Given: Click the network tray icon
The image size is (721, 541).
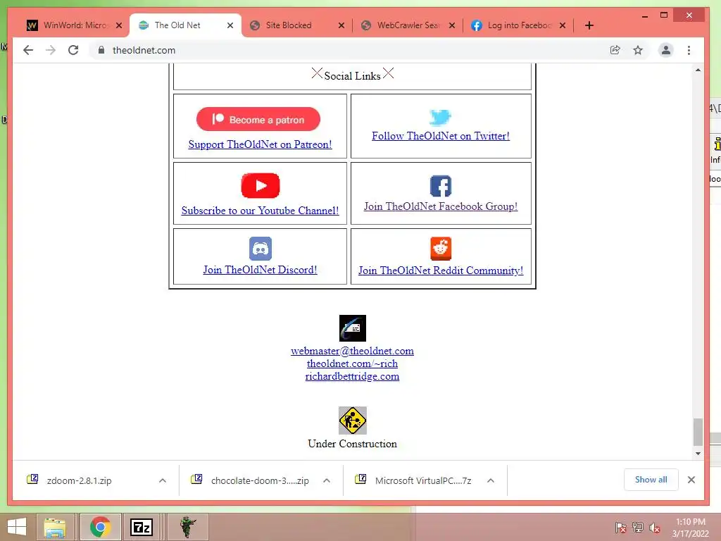Looking at the screenshot, I should point(638,527).
